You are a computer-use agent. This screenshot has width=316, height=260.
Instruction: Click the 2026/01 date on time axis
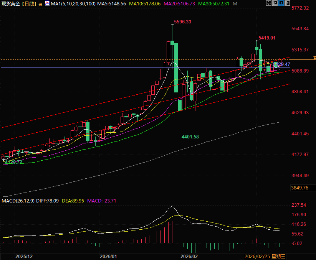coord(108,256)
